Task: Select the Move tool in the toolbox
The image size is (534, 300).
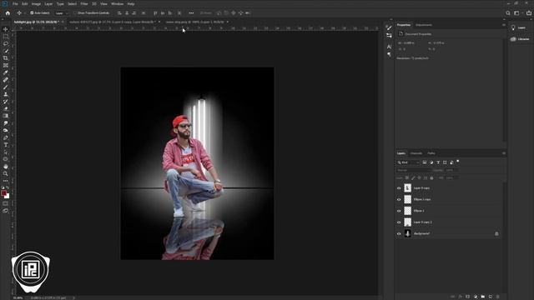Action: (6, 29)
